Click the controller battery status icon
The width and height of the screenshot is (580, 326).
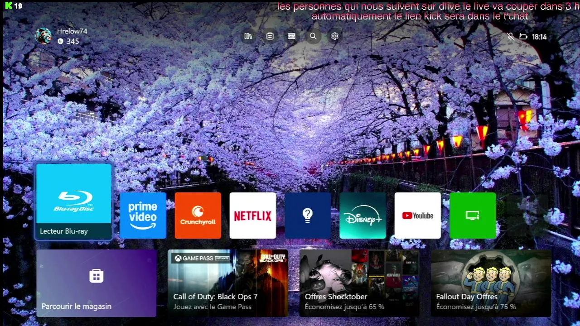523,37
